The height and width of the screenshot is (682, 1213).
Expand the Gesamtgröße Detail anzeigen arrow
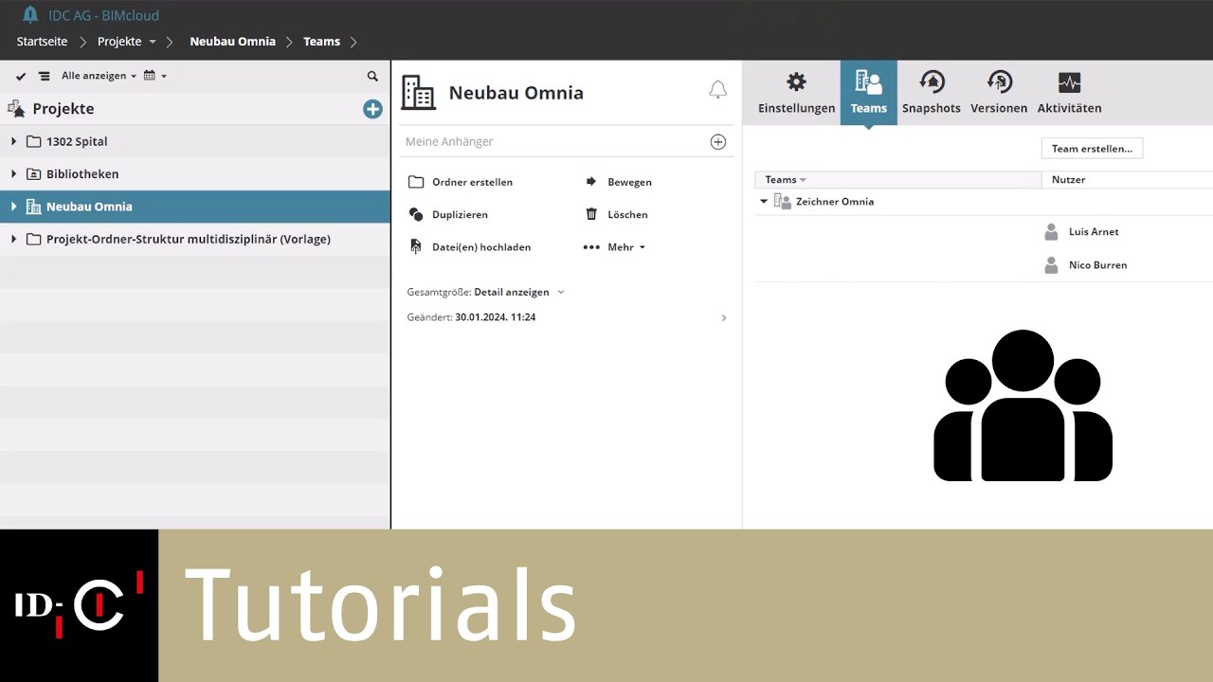pyautogui.click(x=561, y=293)
